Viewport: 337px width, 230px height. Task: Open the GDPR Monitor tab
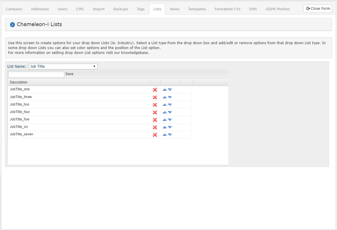[278, 9]
